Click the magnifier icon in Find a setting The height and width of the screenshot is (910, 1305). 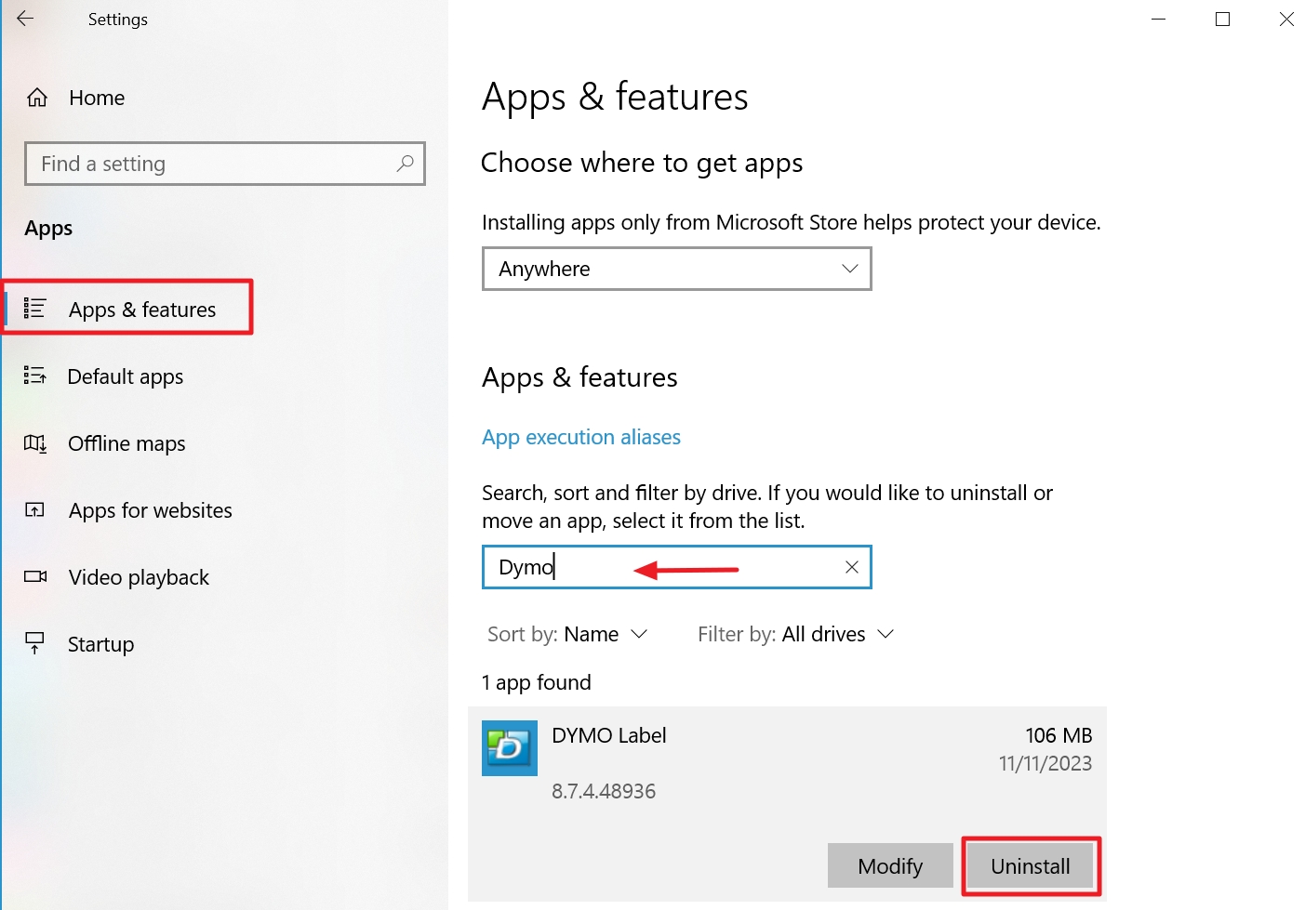[406, 164]
